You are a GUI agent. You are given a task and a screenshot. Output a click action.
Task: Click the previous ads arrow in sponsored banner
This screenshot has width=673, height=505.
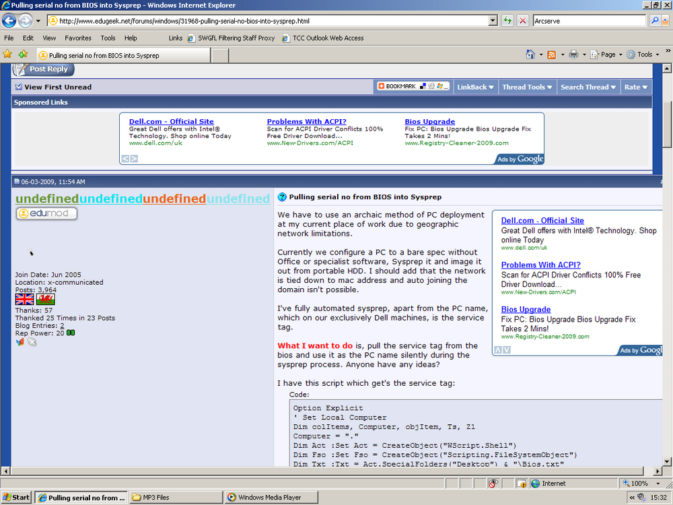(x=125, y=158)
